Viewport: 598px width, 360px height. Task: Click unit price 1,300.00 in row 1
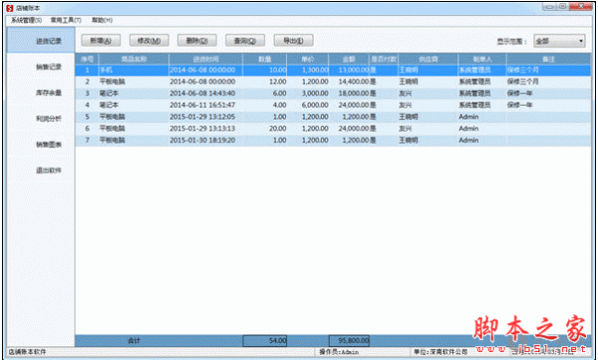(x=315, y=70)
